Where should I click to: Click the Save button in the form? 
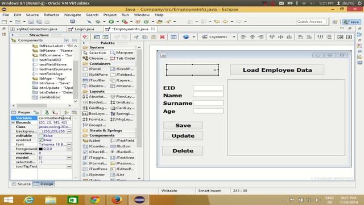point(183,125)
